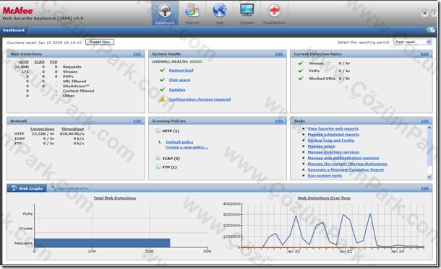441x269 pixels.
Task: Open the Default policy link
Action: point(179,142)
